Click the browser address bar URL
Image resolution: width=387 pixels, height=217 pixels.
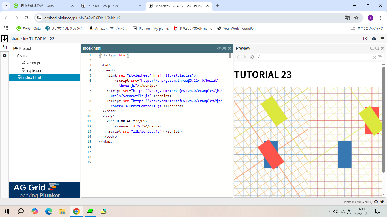click(82, 18)
